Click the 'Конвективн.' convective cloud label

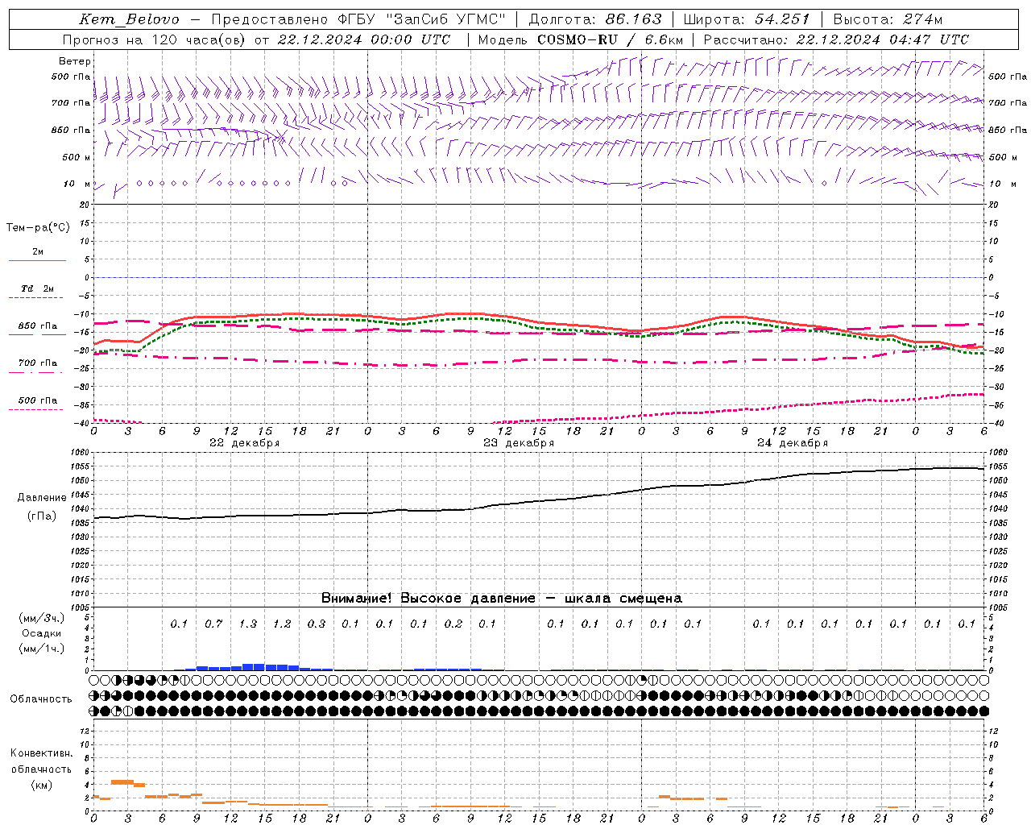tap(41, 753)
